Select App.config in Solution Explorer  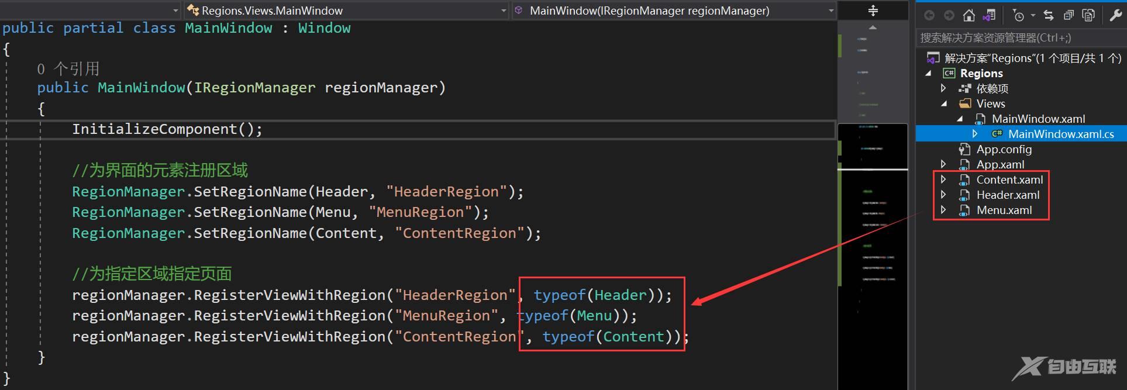point(1004,149)
